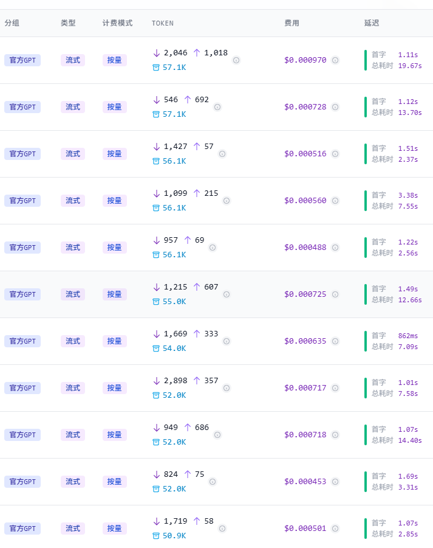Click 流式 tag in $0.000488 row

[73, 248]
